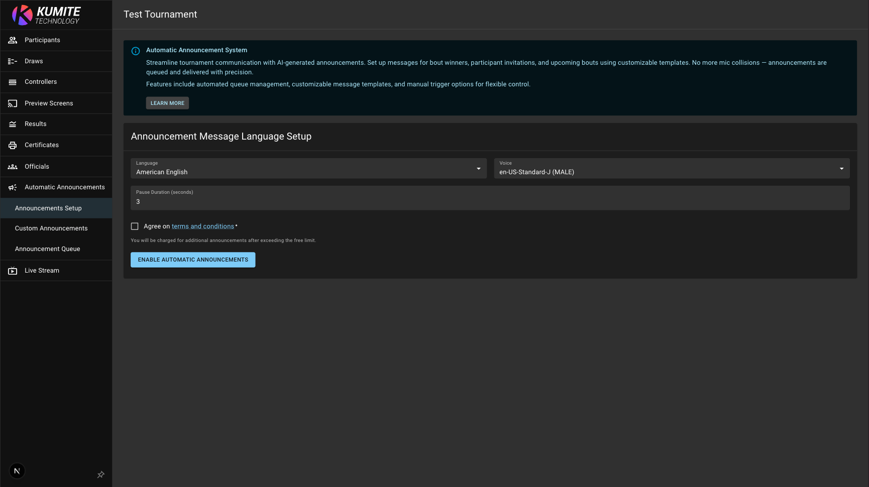Expand the Voice selection dropdown
The image size is (869, 487).
pos(672,169)
